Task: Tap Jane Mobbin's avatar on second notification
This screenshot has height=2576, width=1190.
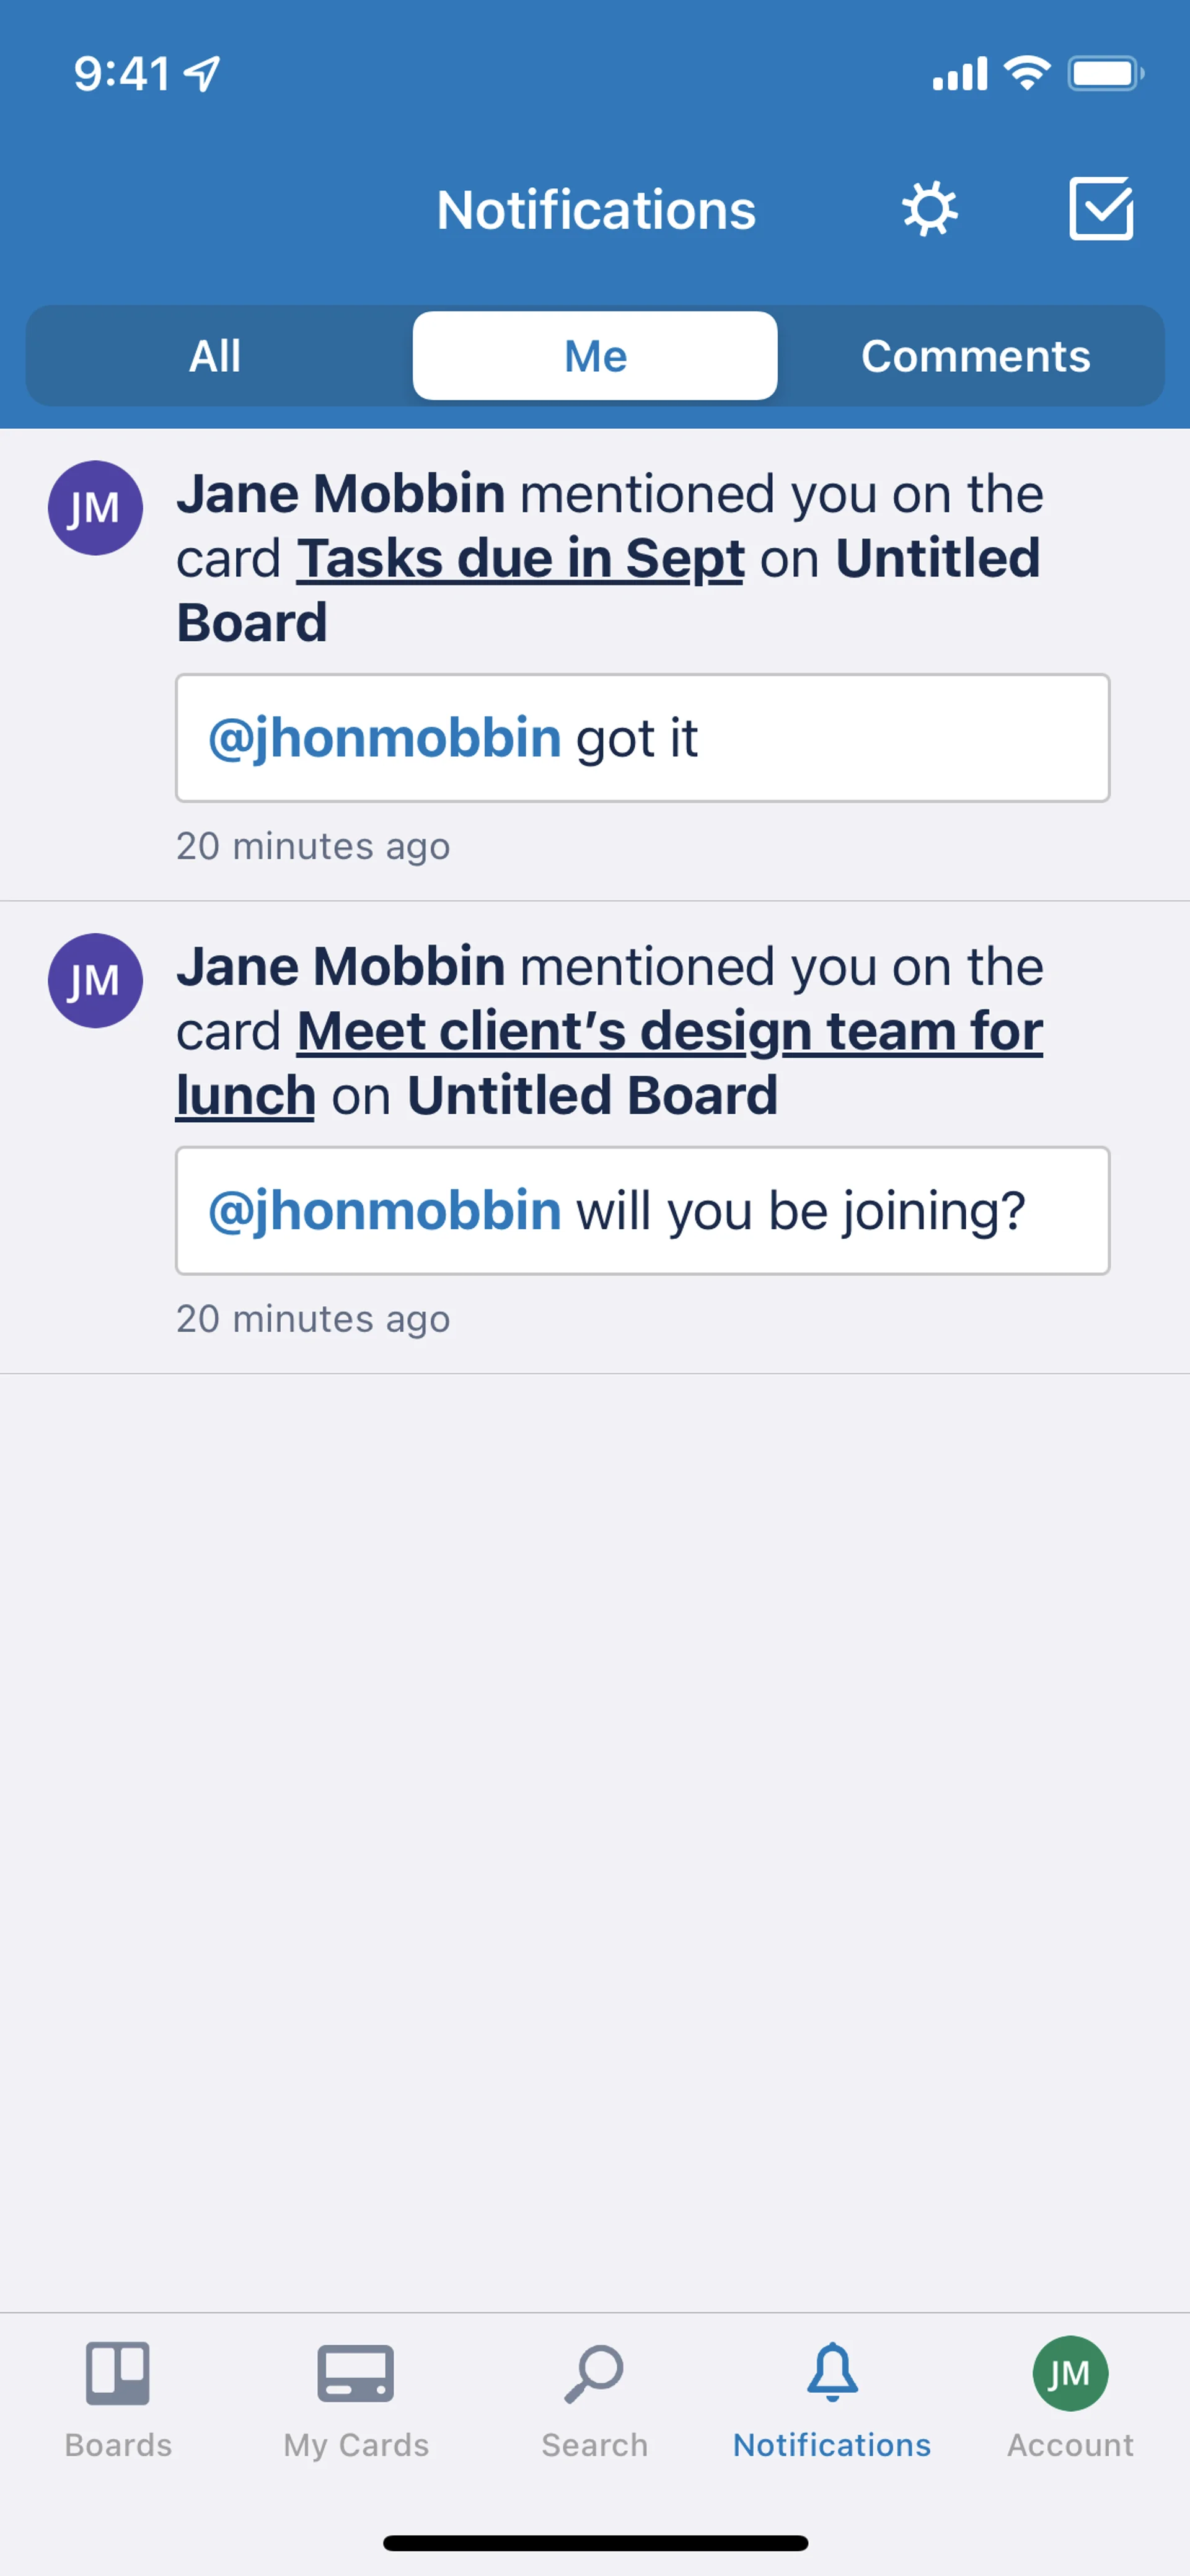Action: click(95, 980)
